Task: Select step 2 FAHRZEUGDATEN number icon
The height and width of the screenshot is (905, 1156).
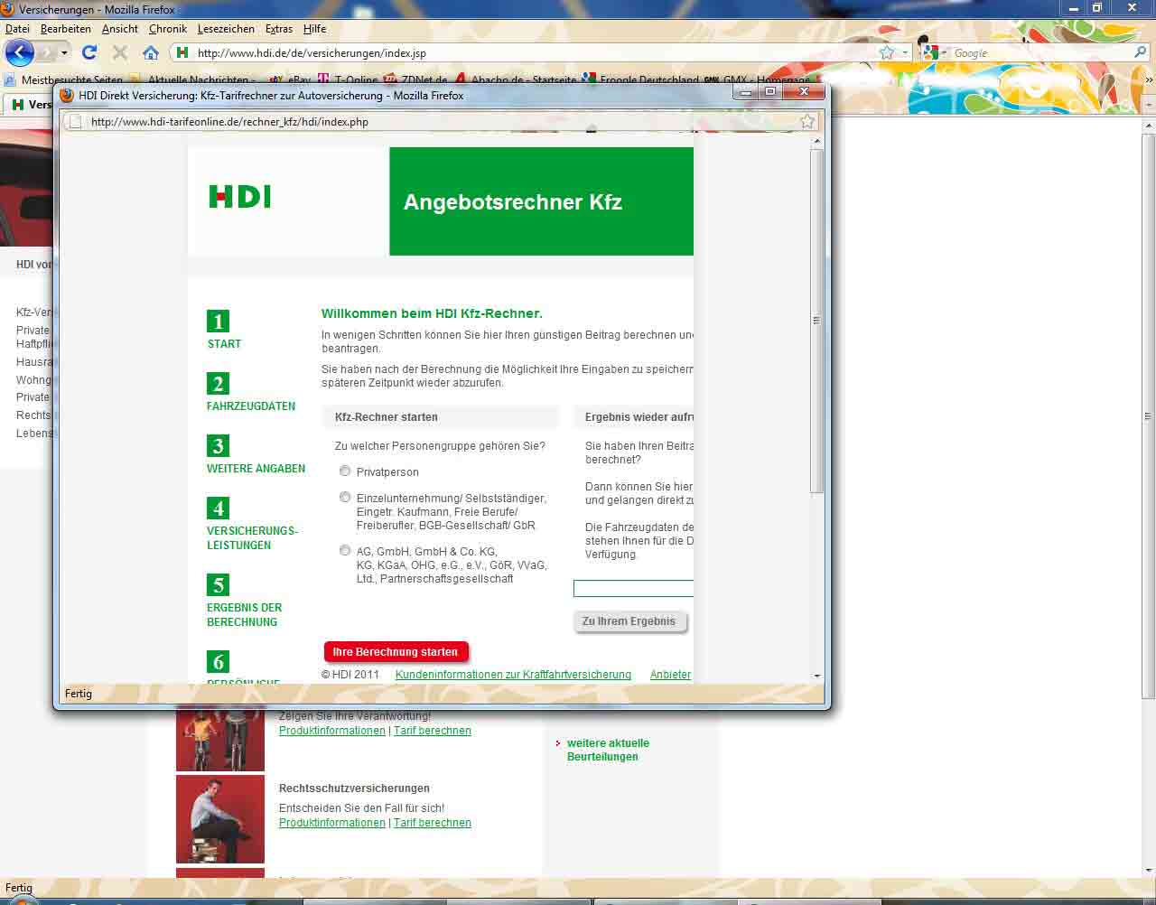Action: tap(218, 384)
